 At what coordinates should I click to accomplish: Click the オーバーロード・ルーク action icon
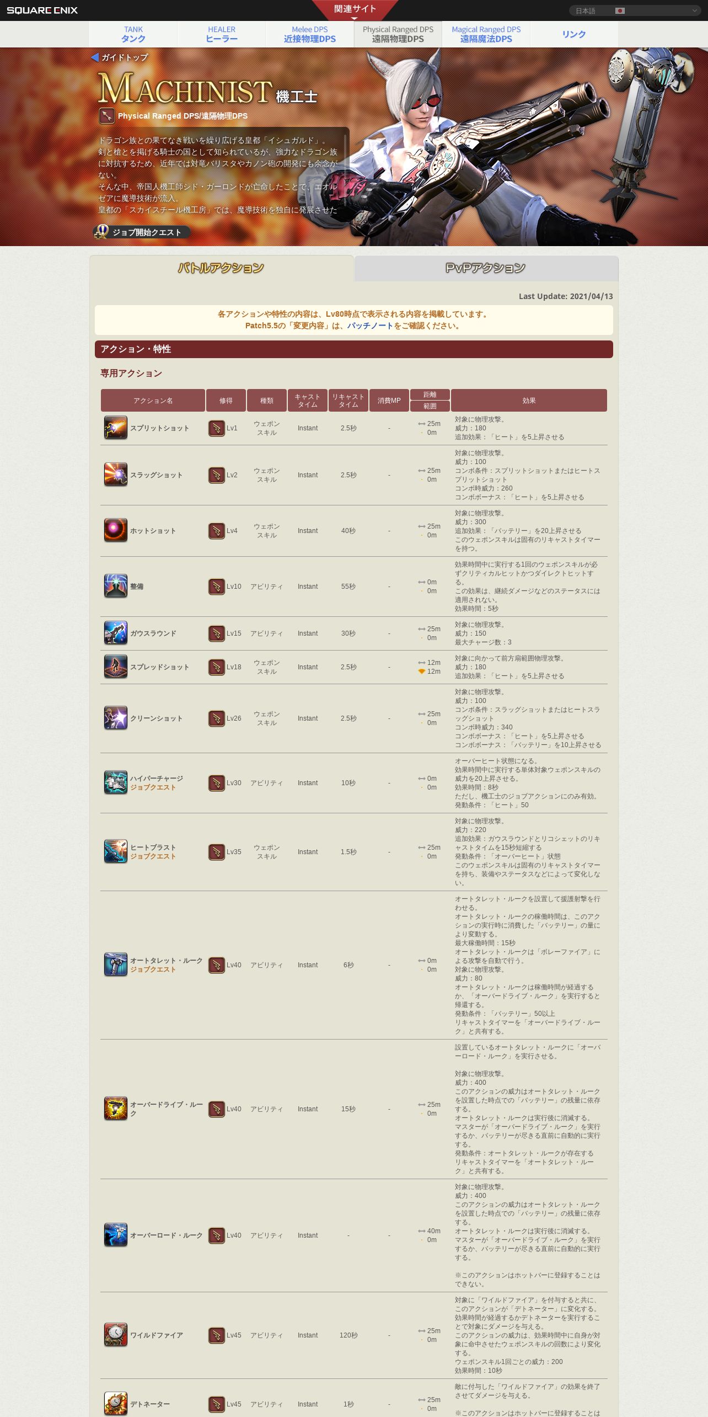[116, 1235]
